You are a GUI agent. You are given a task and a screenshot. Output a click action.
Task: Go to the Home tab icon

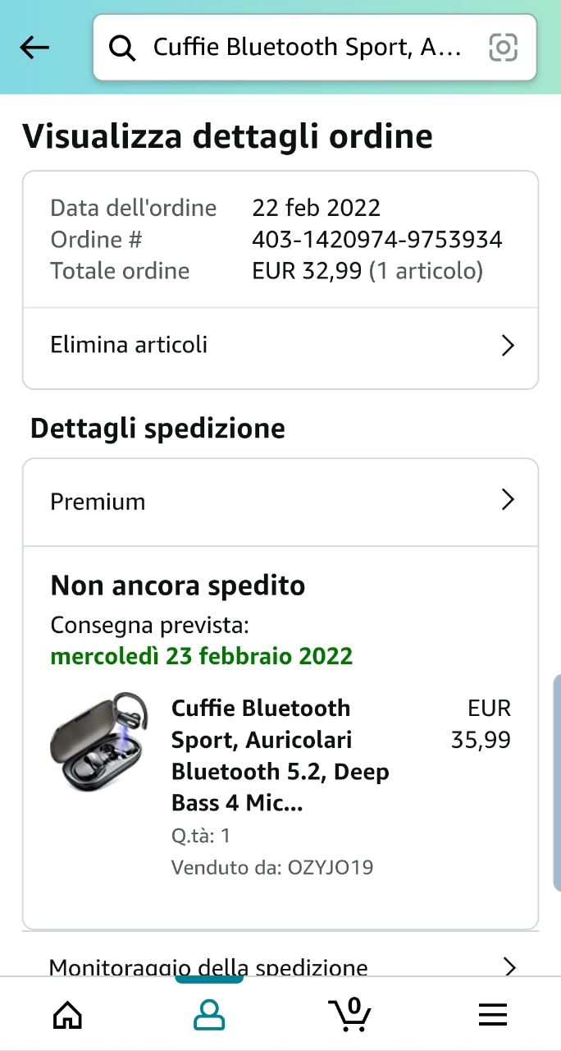click(x=67, y=1016)
